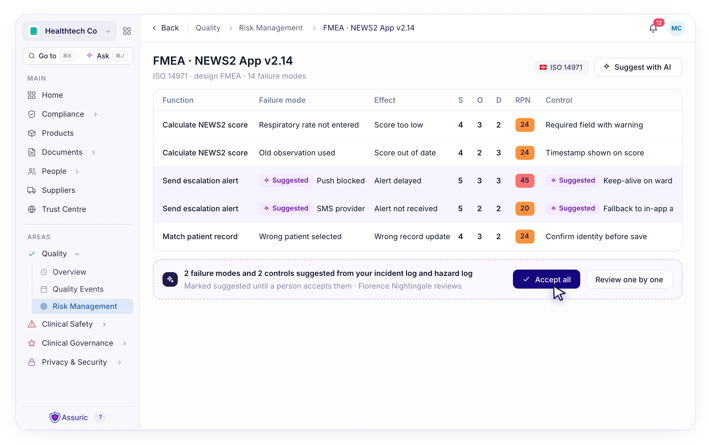
Task: Open the Ask AI shortcut
Action: coord(107,56)
